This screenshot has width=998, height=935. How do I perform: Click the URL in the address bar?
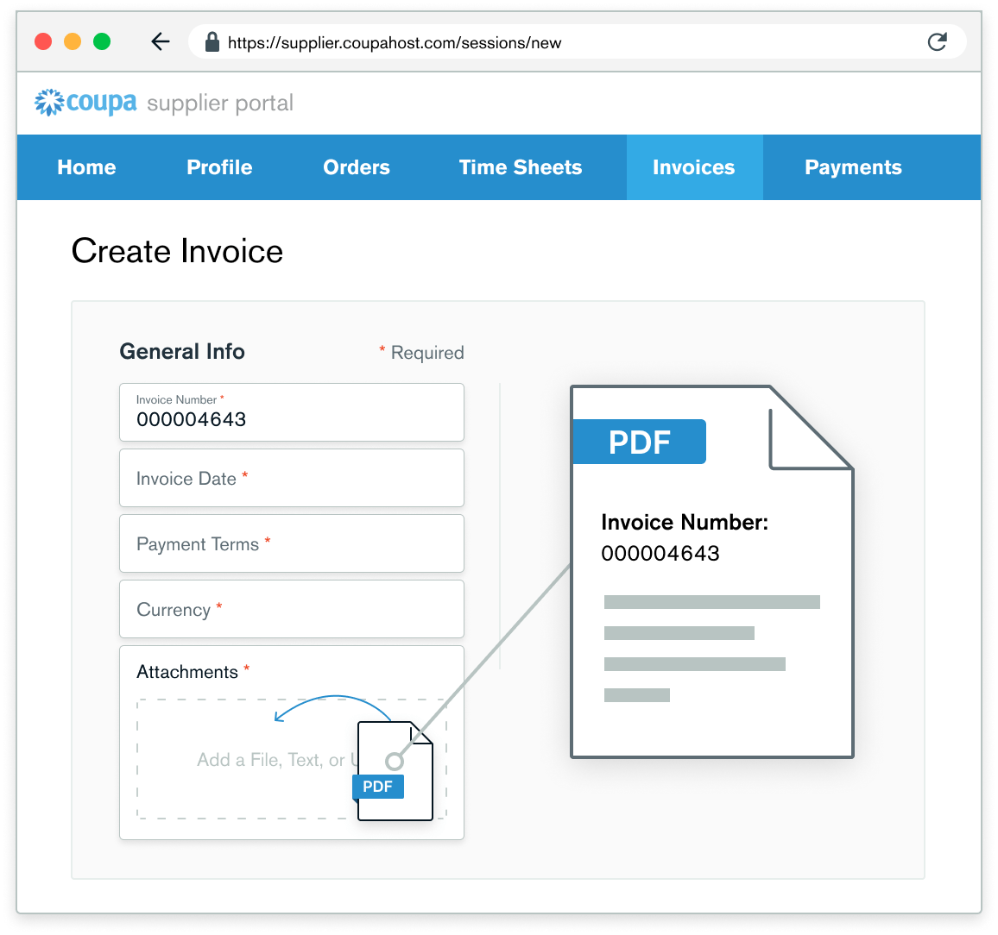395,42
